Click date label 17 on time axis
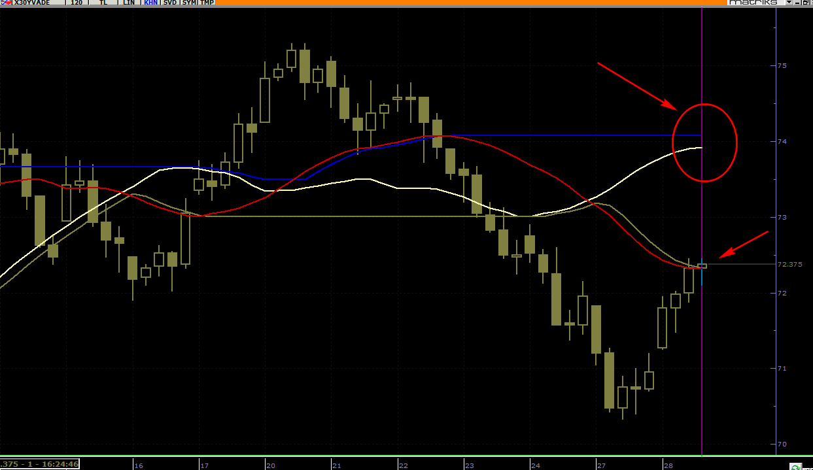 pos(205,465)
